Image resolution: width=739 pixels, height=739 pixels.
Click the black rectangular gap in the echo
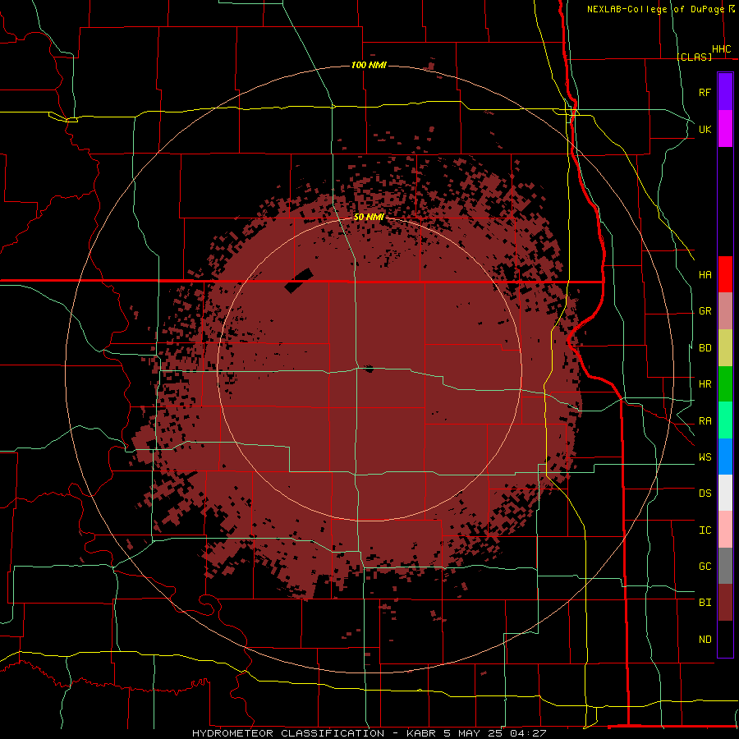pyautogui.click(x=299, y=281)
